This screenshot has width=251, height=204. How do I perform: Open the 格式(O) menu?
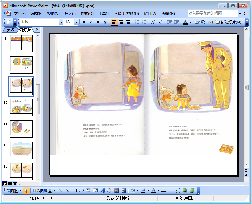tap(87, 14)
